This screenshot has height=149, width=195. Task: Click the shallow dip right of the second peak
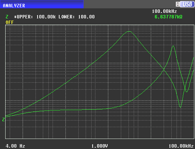click(186, 92)
